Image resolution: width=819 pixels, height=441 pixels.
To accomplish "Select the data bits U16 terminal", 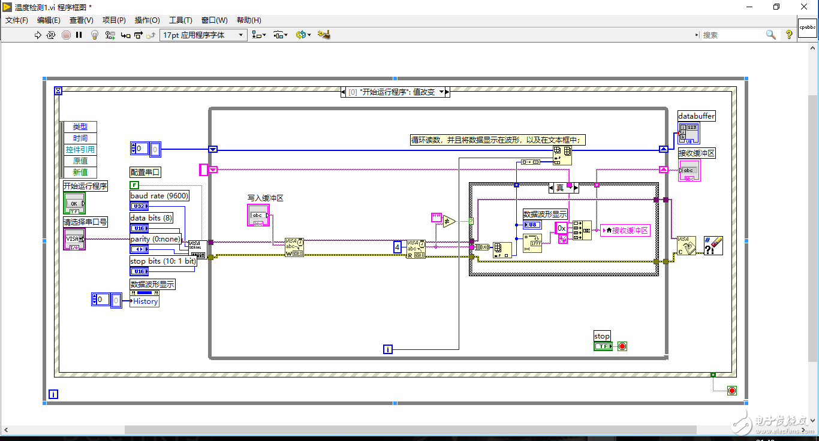I will tap(139, 228).
